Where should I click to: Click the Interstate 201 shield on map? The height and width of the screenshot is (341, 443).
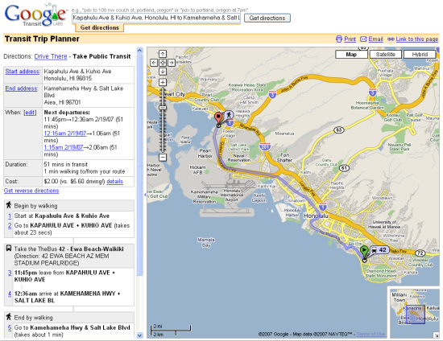coord(265,146)
